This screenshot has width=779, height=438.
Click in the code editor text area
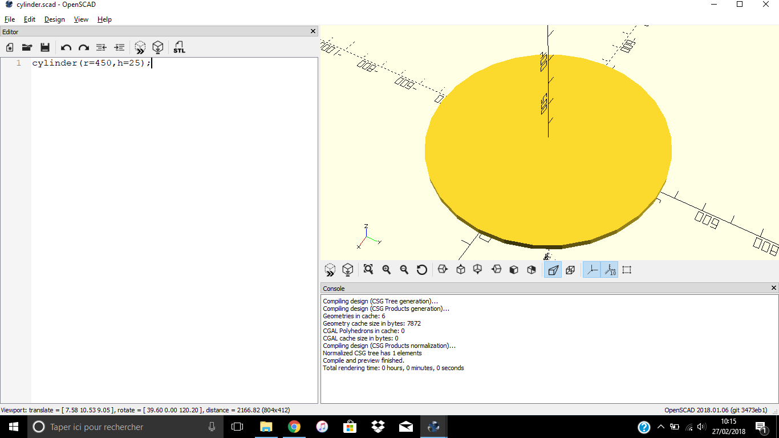[x=171, y=228]
